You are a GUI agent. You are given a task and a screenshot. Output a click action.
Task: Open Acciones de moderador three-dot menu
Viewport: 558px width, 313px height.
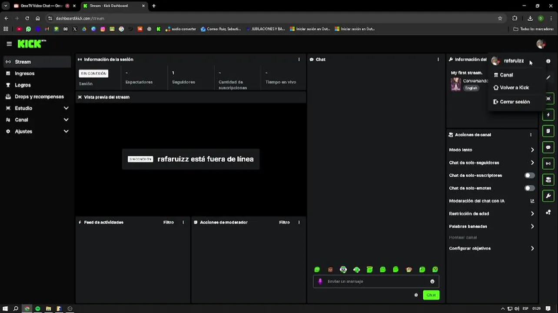299,222
